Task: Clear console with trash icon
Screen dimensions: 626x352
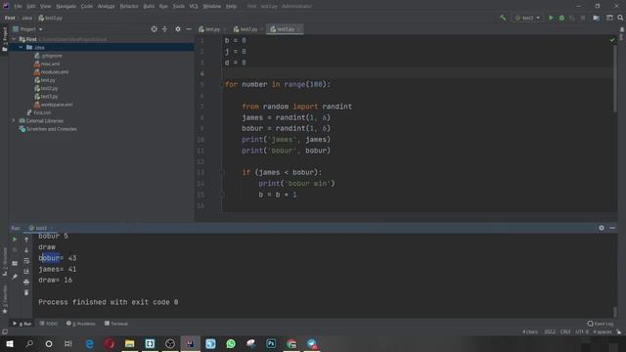Action: coord(26,293)
